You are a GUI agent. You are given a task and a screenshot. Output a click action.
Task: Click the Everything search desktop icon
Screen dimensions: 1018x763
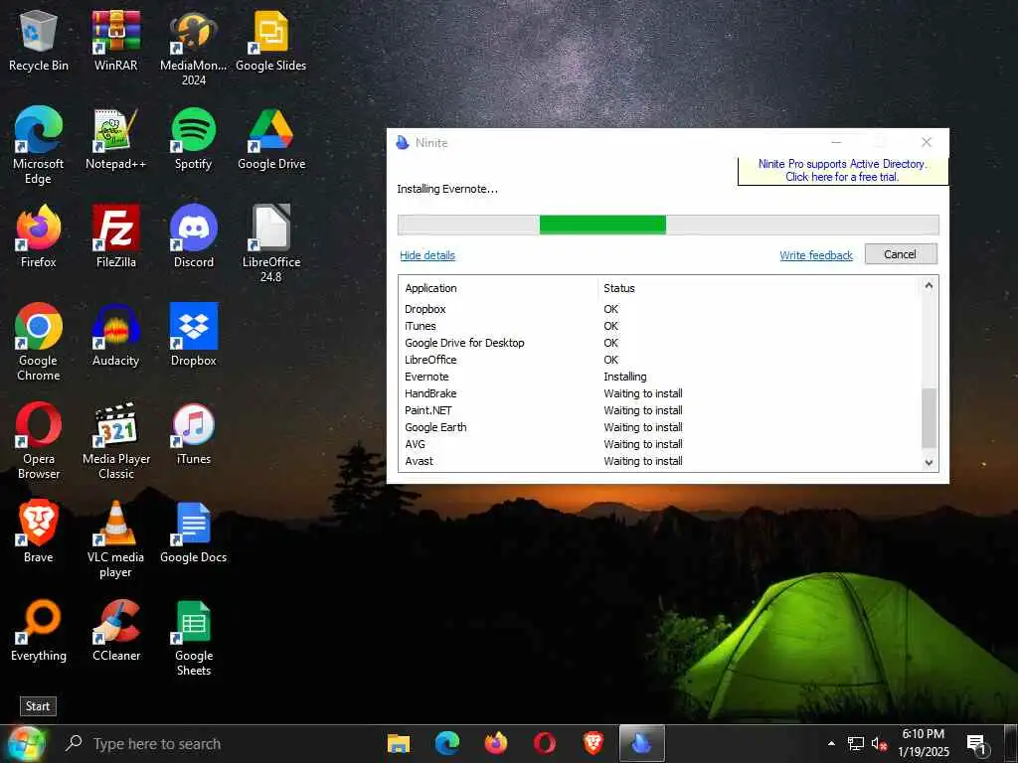pos(39,631)
